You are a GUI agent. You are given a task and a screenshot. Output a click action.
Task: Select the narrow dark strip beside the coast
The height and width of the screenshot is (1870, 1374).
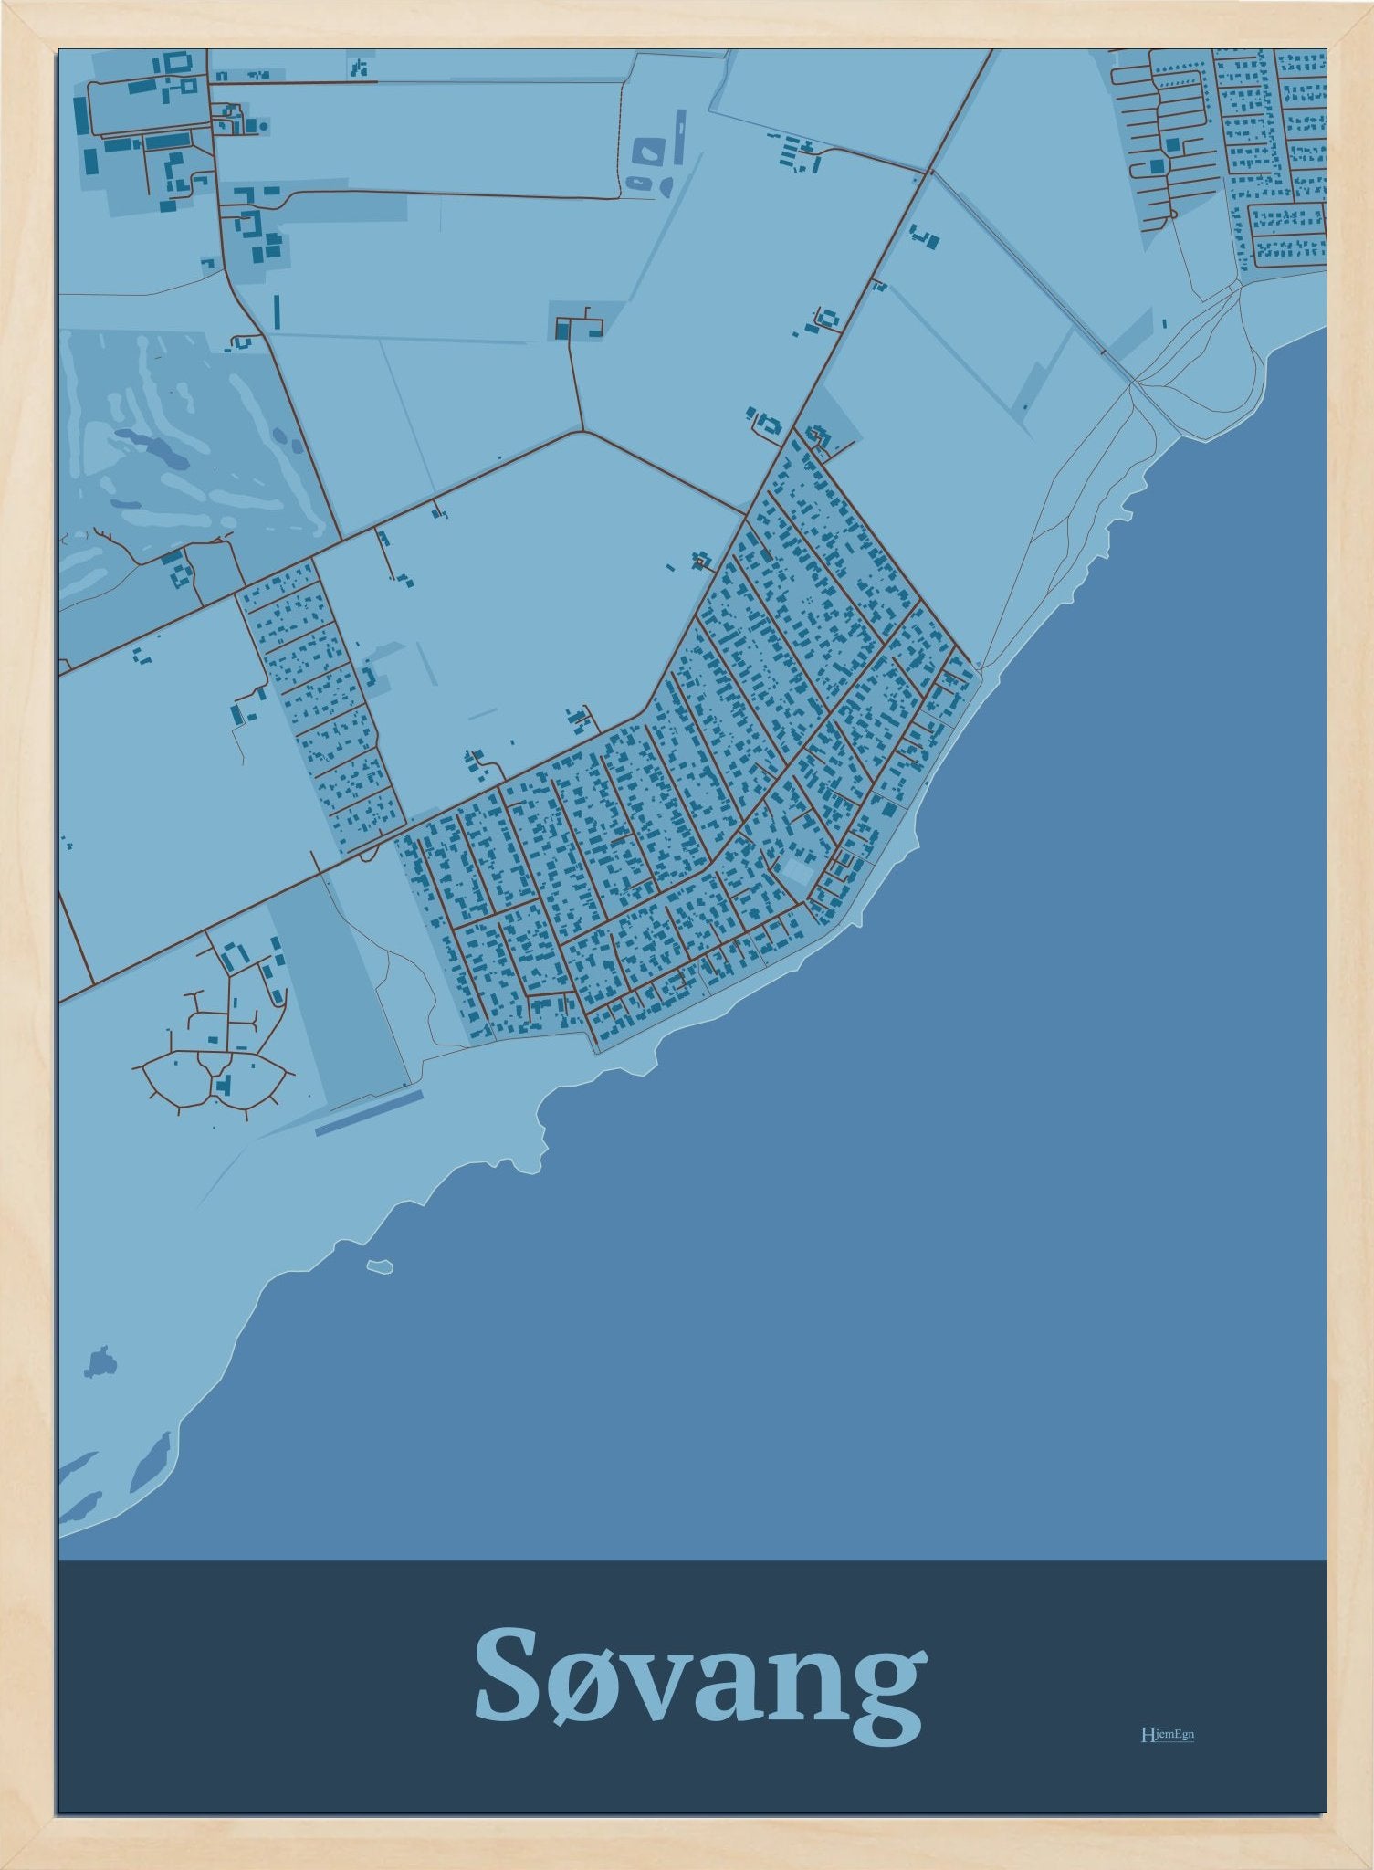pyautogui.click(x=369, y=1110)
